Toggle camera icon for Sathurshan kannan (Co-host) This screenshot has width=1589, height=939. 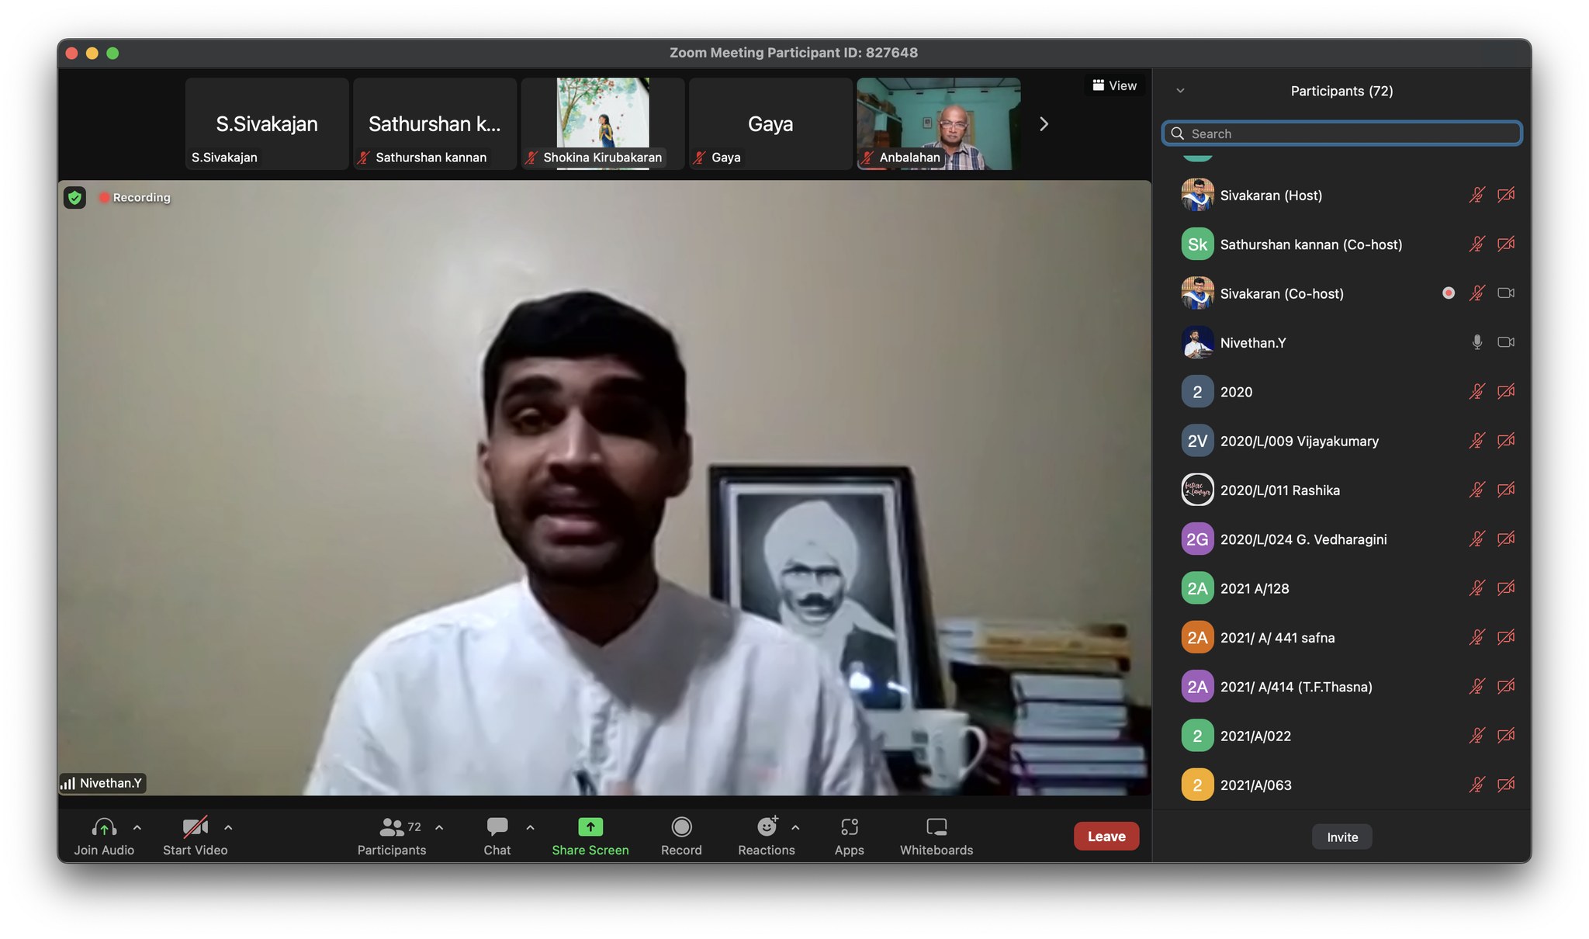[x=1506, y=244]
